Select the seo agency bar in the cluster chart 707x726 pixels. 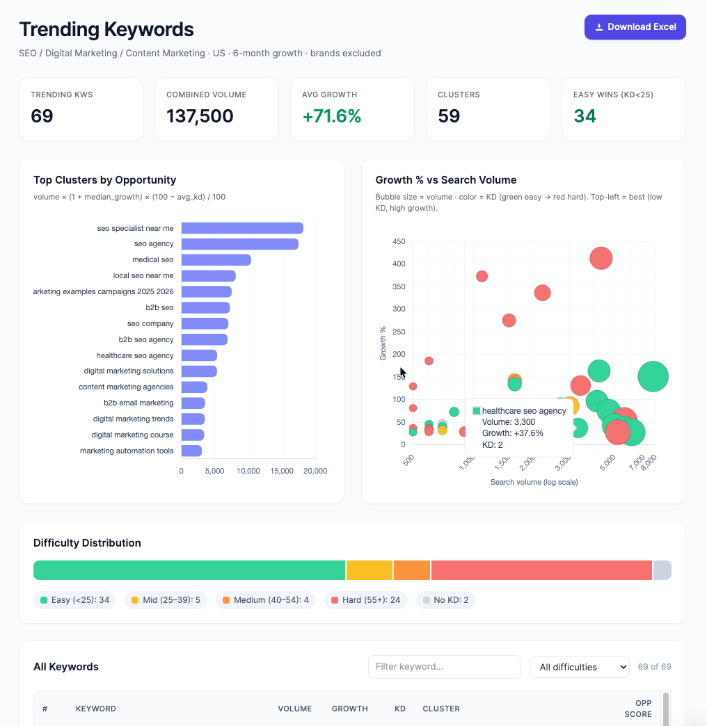[x=239, y=243]
